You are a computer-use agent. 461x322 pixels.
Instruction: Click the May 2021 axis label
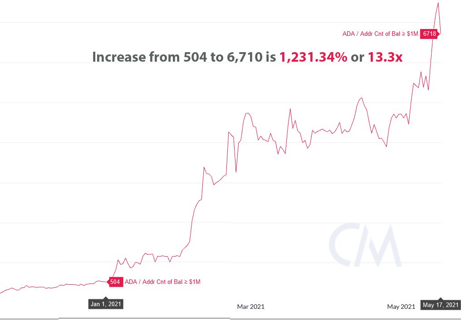(x=401, y=307)
